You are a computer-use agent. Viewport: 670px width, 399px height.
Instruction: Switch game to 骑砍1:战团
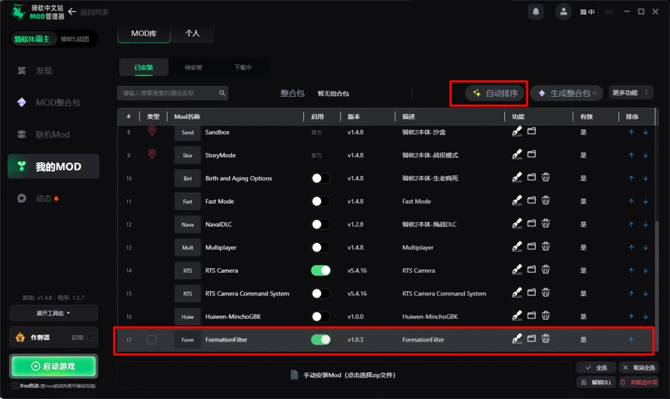(x=75, y=39)
